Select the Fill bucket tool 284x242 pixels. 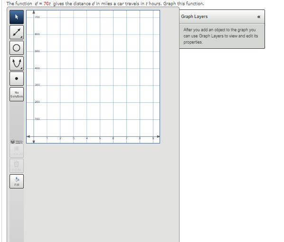pos(17,181)
